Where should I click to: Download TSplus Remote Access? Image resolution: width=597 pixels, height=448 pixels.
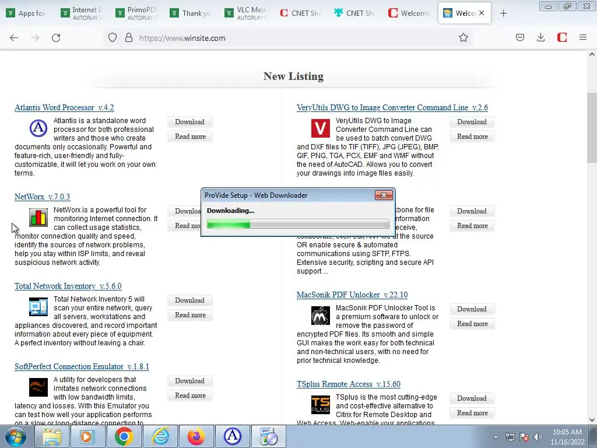[472, 398]
